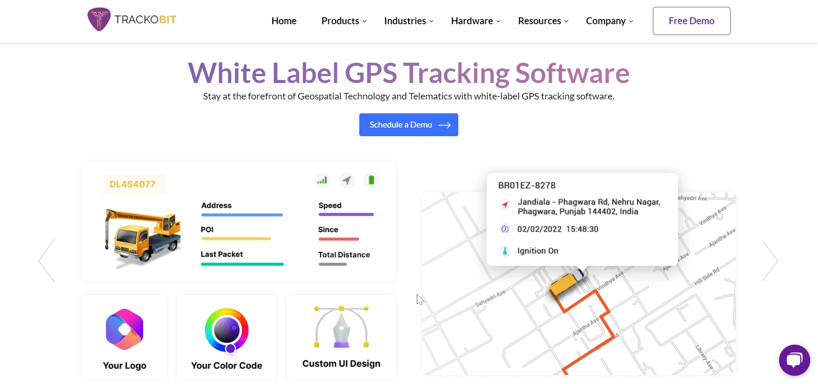Click the color wheel icon
The image size is (818, 384).
[227, 330]
